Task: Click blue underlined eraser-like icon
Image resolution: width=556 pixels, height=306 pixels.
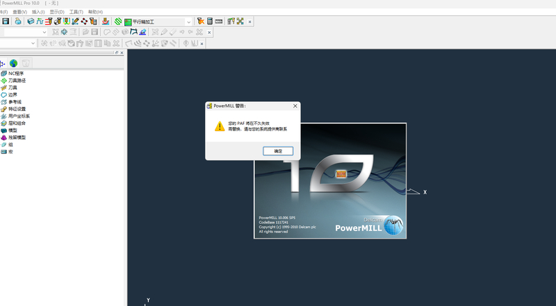Action: pyautogui.click(x=142, y=32)
